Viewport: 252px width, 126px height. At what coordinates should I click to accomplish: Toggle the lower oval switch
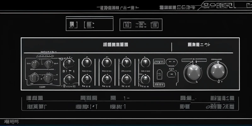[172, 74]
